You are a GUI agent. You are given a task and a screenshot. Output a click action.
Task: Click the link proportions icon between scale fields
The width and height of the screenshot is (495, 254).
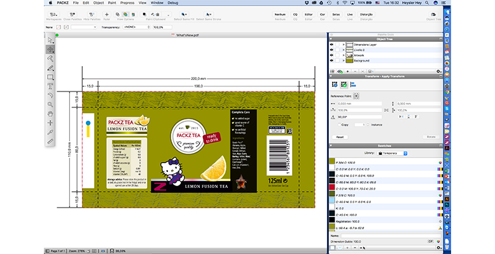pyautogui.click(x=386, y=110)
